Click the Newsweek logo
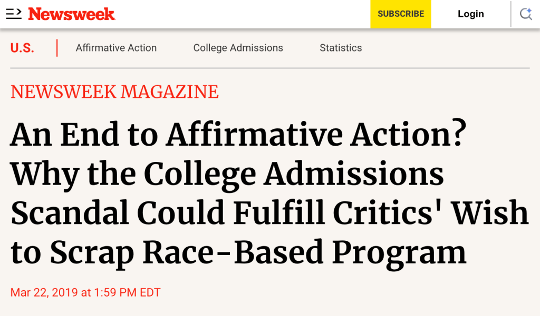 [x=72, y=14]
